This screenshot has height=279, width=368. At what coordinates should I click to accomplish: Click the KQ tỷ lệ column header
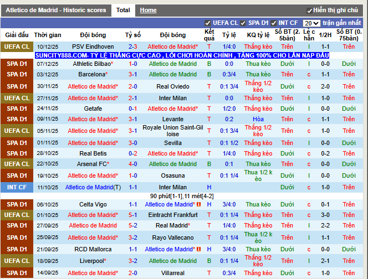[258, 35]
